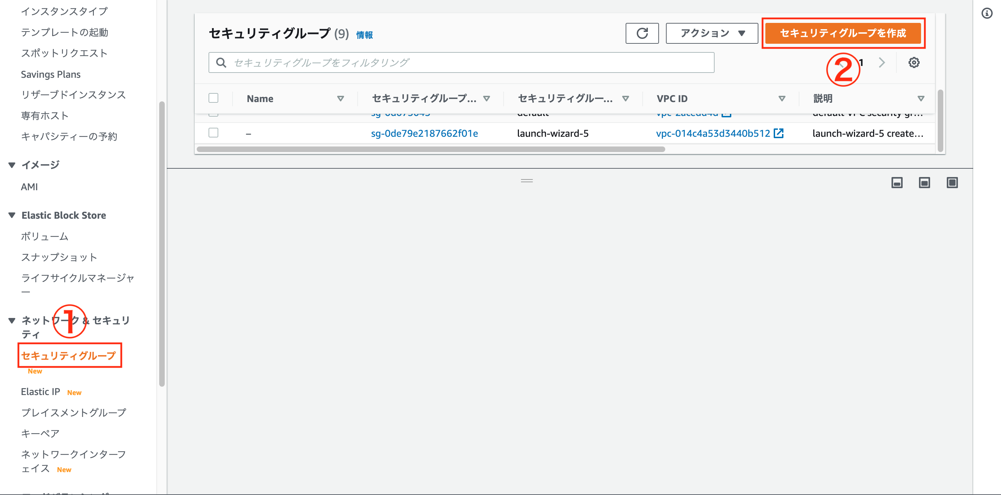Select AMI in the left sidebar
The height and width of the screenshot is (495, 1001).
coord(29,186)
